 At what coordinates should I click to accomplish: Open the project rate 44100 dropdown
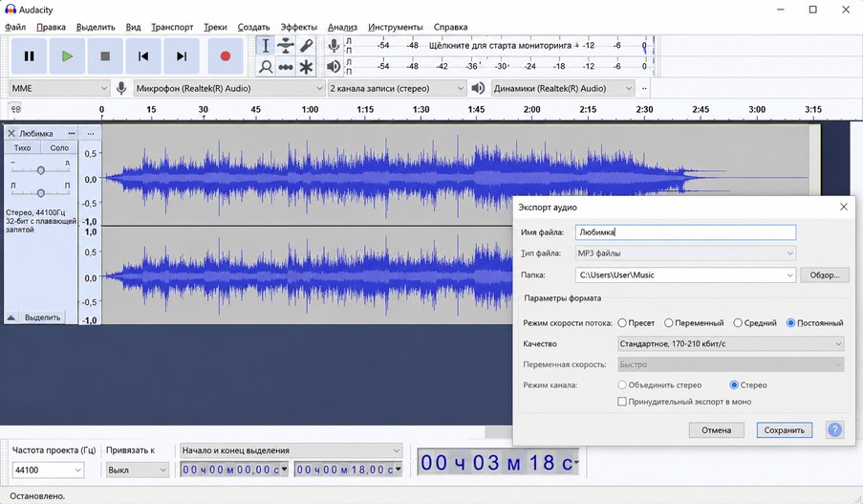[x=48, y=470]
